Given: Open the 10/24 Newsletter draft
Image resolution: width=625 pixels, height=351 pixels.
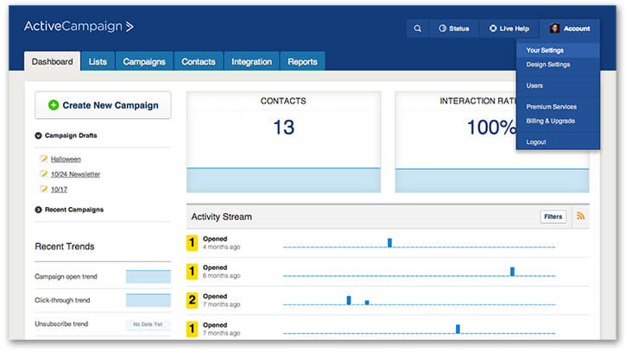Looking at the screenshot, I should click(x=75, y=174).
